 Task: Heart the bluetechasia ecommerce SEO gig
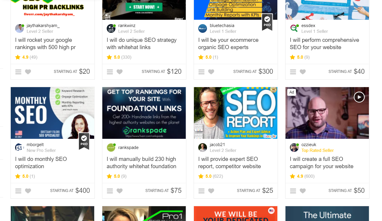click(x=211, y=72)
